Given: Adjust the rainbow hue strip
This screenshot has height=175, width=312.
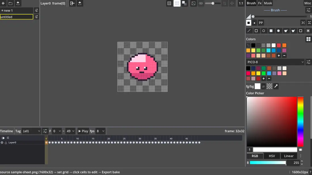Looking at the screenshot, I should tap(300, 122).
